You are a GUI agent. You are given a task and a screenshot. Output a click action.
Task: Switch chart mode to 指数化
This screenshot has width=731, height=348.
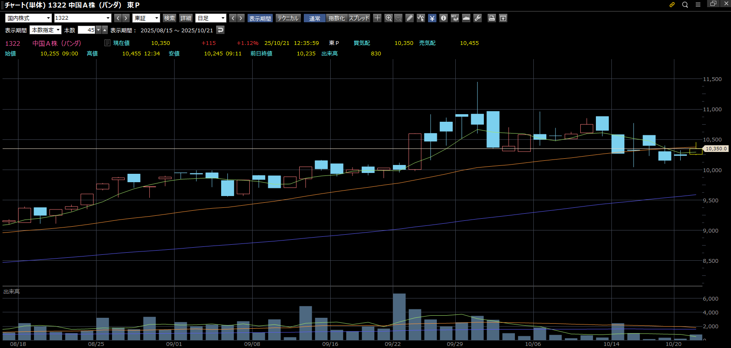337,18
